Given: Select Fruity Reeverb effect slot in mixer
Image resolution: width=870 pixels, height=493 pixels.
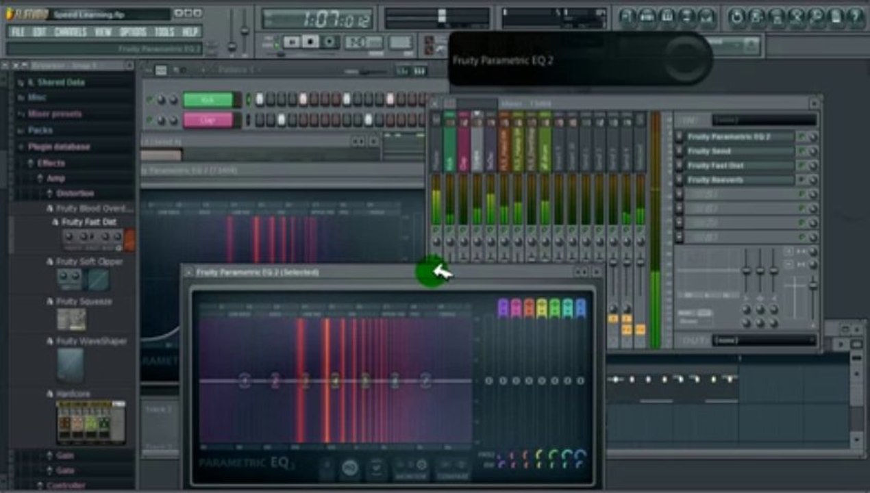Looking at the screenshot, I should (740, 179).
